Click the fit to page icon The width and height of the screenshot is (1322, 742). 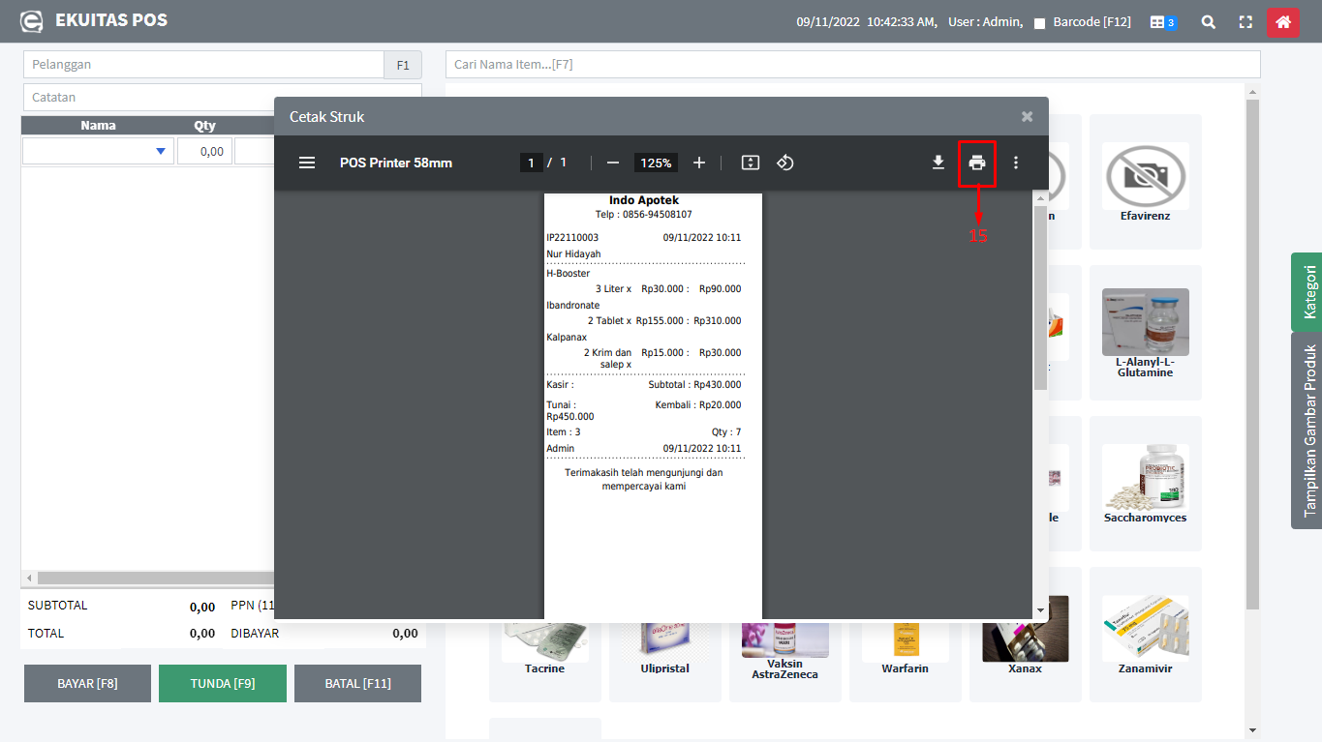coord(750,163)
